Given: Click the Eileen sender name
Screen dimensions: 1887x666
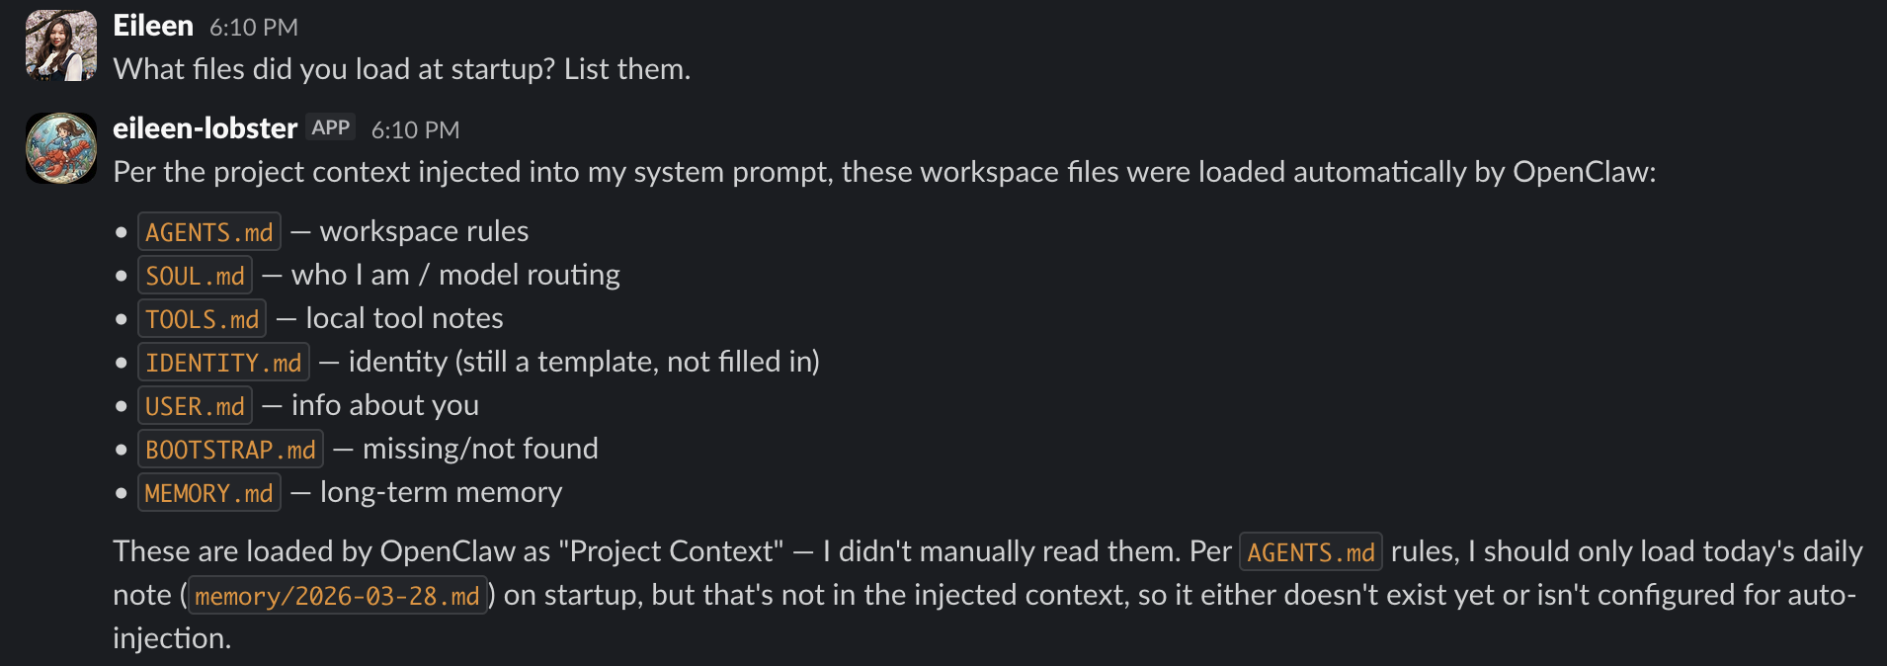Looking at the screenshot, I should click(153, 26).
